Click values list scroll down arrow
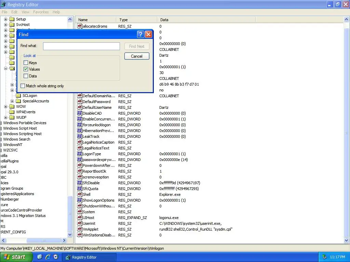The image size is (350, 262). (x=347, y=240)
